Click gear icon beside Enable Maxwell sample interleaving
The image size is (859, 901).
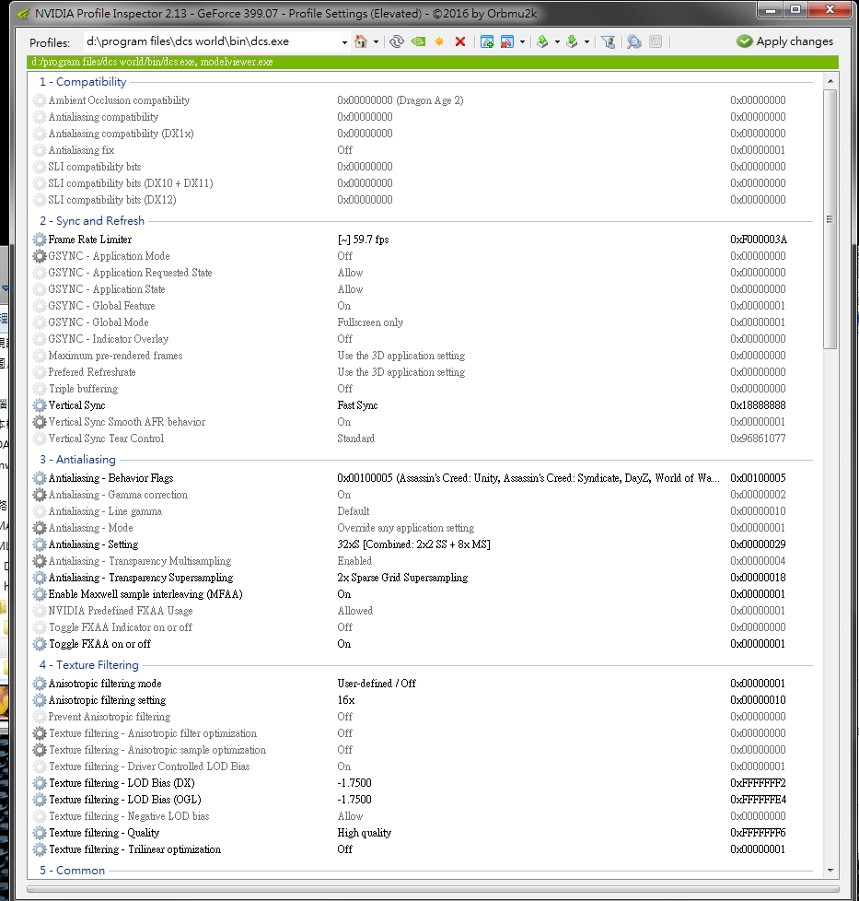click(x=39, y=594)
